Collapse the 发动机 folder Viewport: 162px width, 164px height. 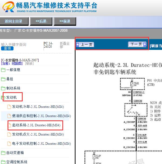tap(11, 97)
